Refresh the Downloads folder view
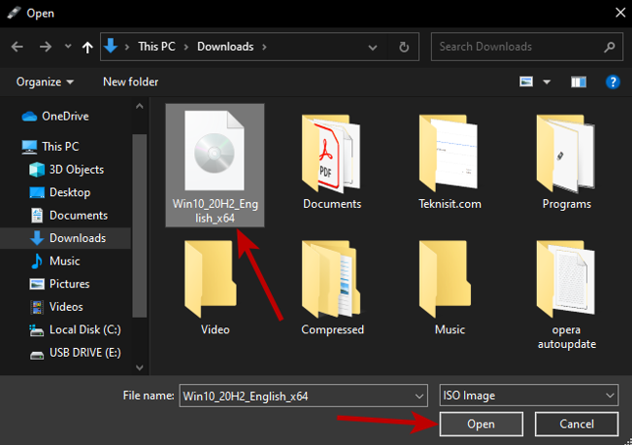 pyautogui.click(x=404, y=47)
